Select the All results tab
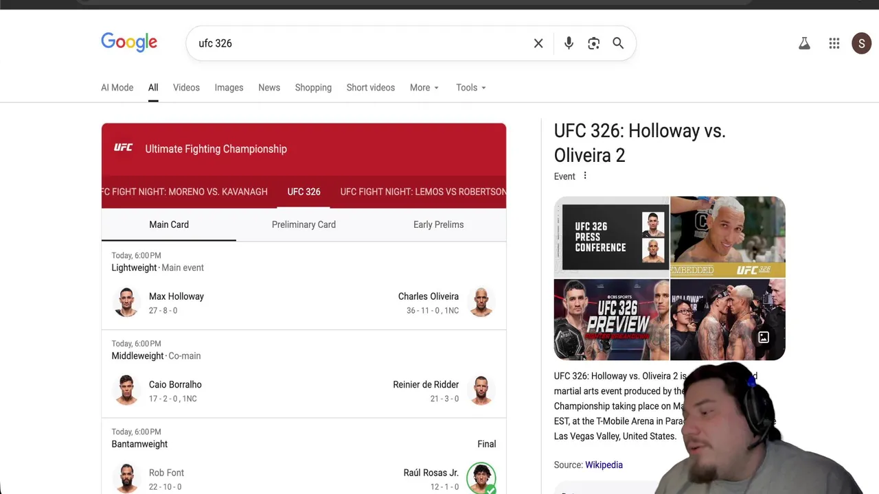Viewport: 879px width, 494px height. pos(153,88)
